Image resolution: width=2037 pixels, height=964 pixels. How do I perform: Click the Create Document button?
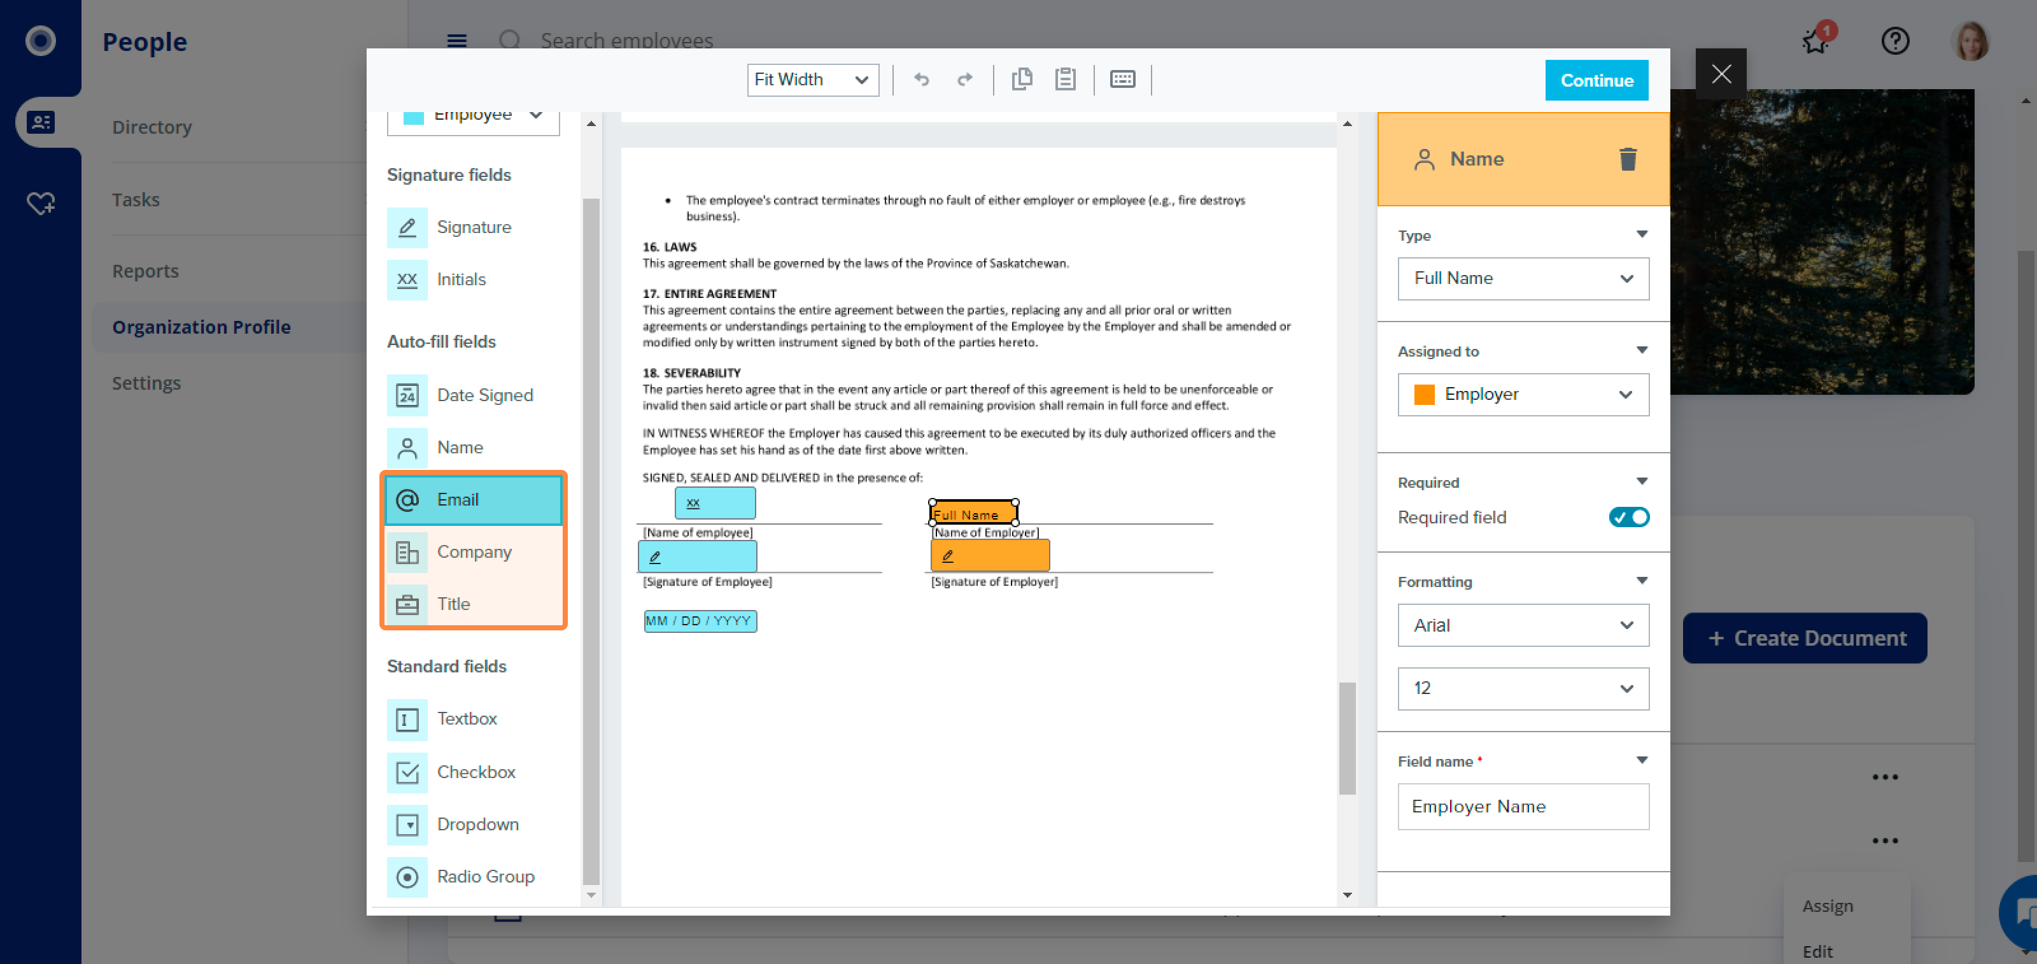click(x=1804, y=637)
